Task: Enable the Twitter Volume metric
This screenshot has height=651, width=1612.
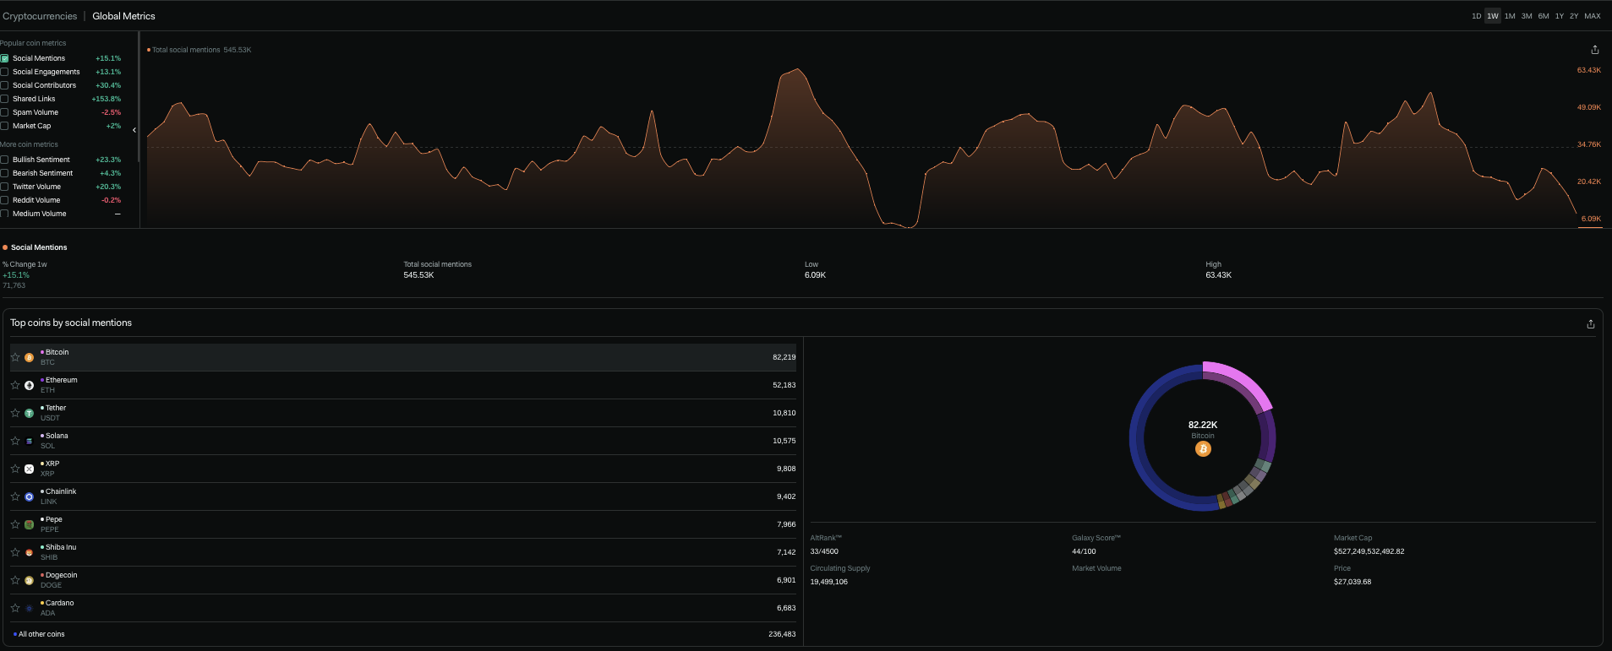Action: point(4,187)
